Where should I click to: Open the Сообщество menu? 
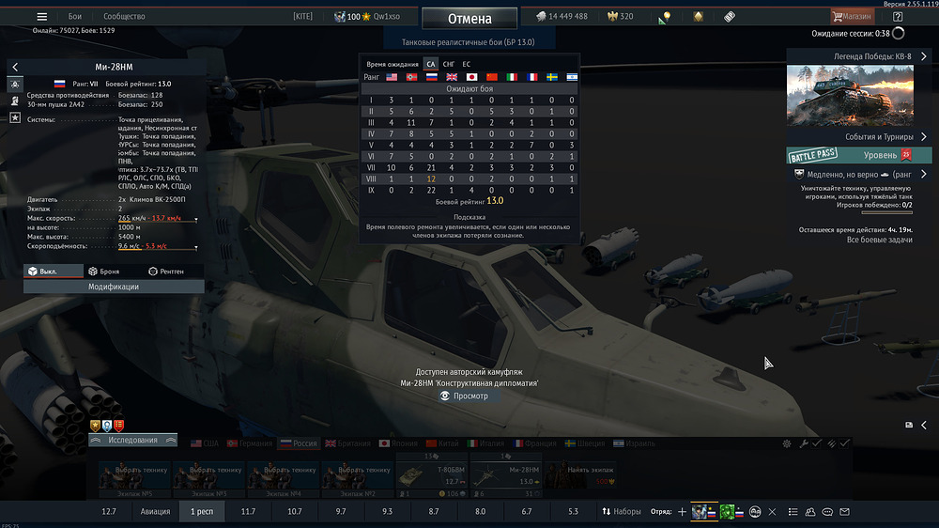point(124,17)
